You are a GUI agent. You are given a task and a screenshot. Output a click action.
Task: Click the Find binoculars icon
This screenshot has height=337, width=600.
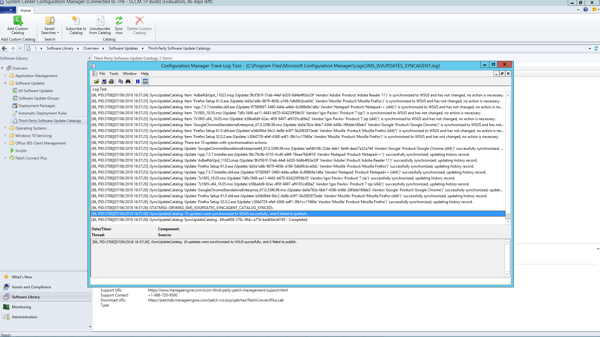pos(128,81)
